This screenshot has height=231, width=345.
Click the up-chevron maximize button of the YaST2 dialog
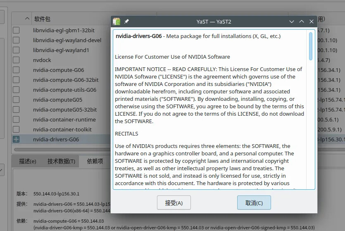(x=302, y=21)
